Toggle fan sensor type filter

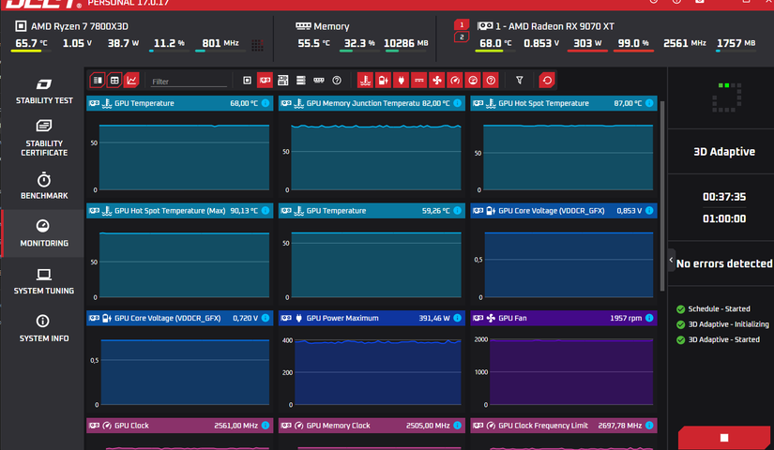pos(437,81)
